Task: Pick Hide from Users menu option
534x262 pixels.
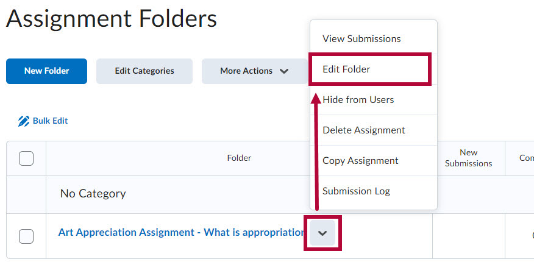Action: point(358,99)
